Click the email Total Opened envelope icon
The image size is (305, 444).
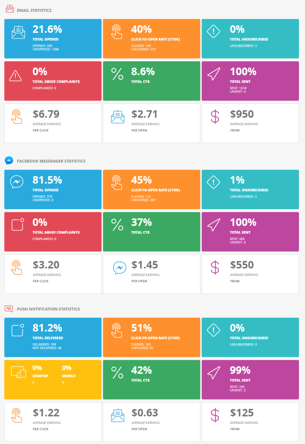tap(18, 32)
